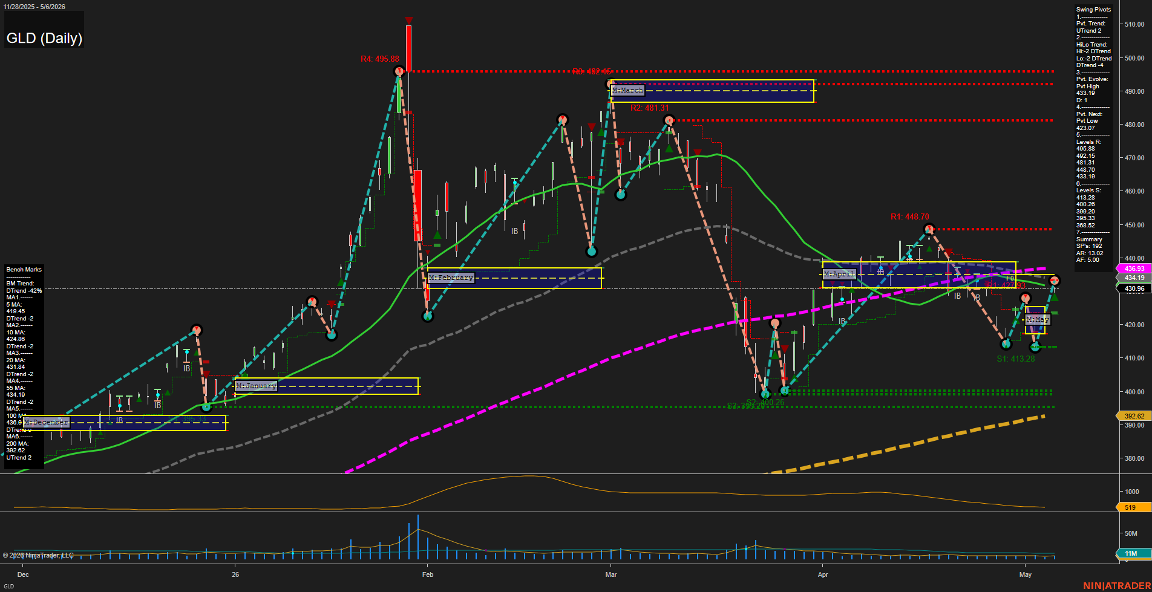This screenshot has width=1152, height=592.
Task: Click the Mar time axis label
Action: 611,574
